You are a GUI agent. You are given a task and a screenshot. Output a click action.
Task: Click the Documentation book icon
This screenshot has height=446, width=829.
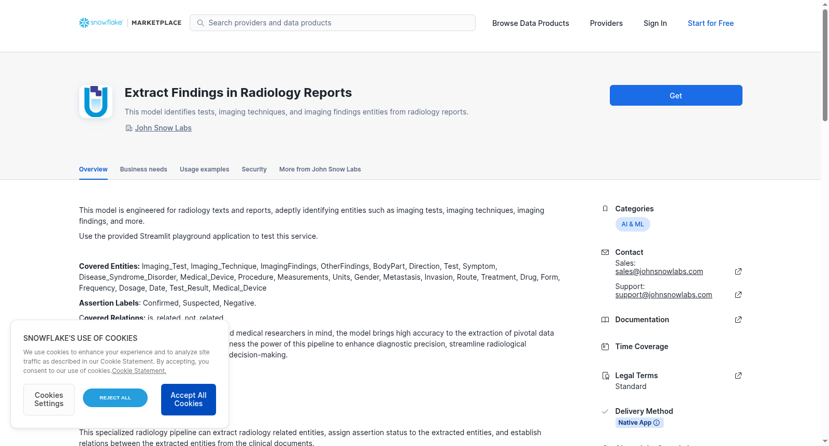605,320
